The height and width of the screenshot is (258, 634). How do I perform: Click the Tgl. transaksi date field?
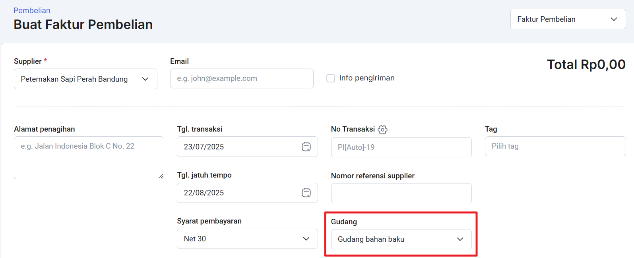click(238, 147)
